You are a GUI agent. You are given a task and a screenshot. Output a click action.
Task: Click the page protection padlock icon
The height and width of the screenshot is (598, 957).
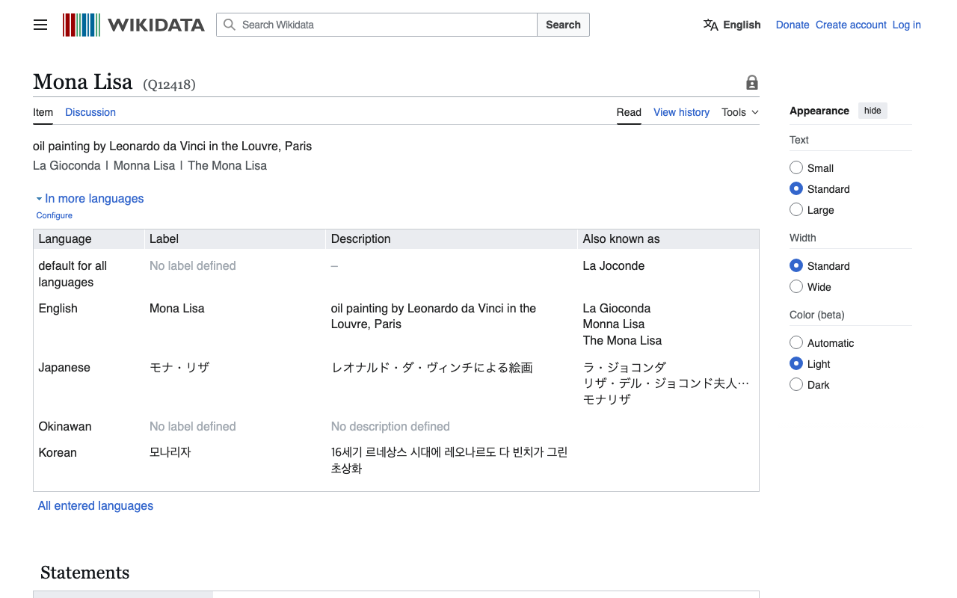[x=751, y=82]
